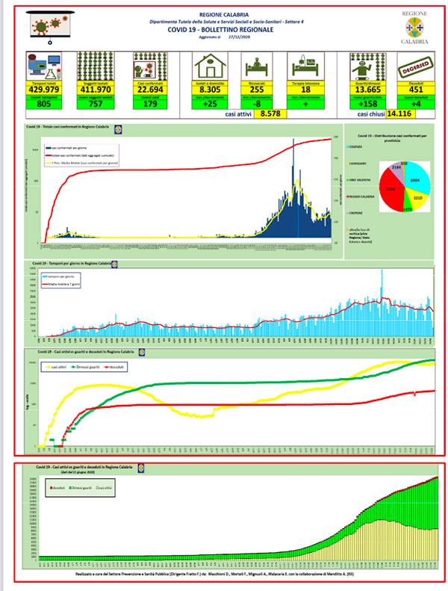Click the update date 27/12/2020
This screenshot has width=448, height=591.
coord(239,37)
